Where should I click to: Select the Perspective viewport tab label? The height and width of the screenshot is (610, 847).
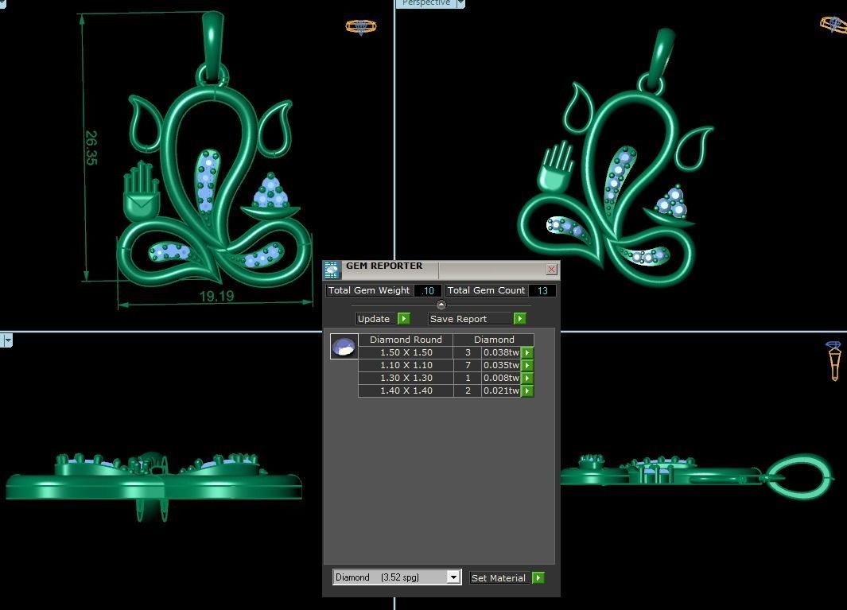point(425,3)
